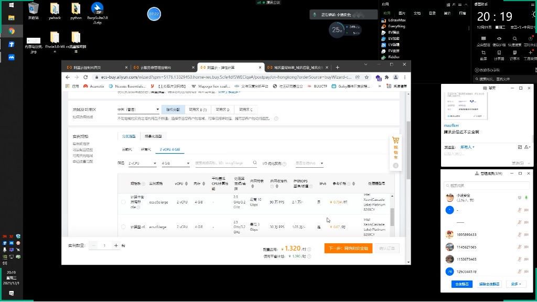This screenshot has width=537, height=302.
Task: Open the notepad tool in desktop assistant
Action: tap(514, 55)
